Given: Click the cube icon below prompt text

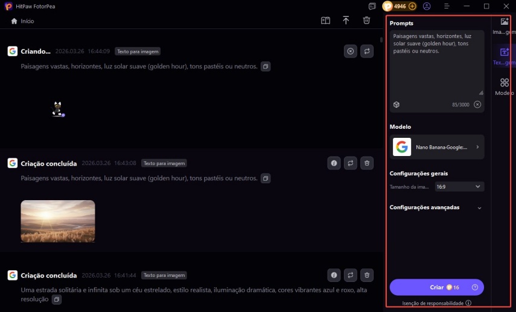Looking at the screenshot, I should 397,105.
